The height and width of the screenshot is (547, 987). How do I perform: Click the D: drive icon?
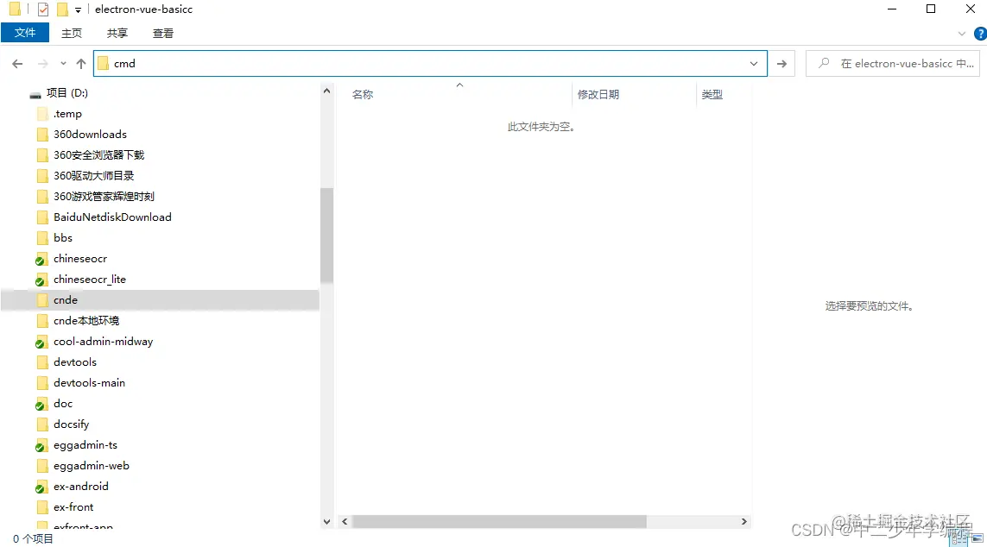(x=35, y=94)
